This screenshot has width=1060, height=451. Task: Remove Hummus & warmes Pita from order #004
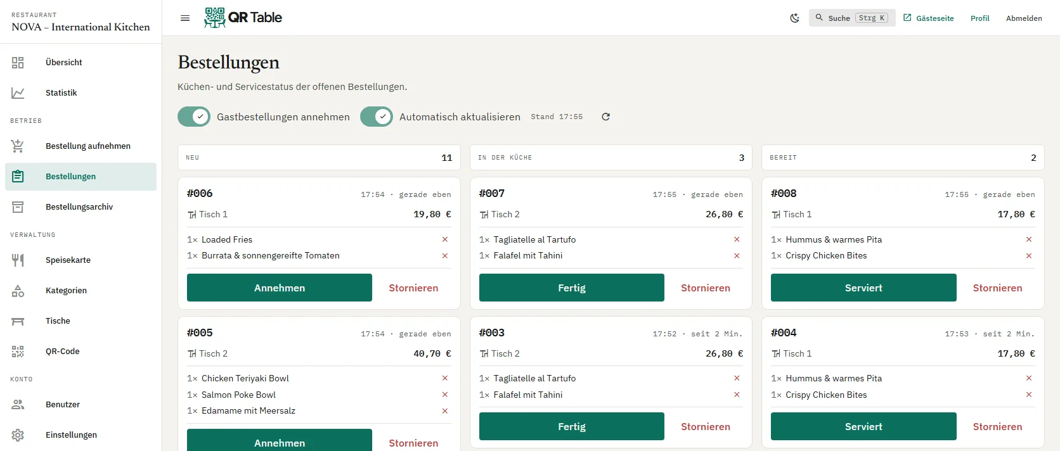pyautogui.click(x=1029, y=378)
